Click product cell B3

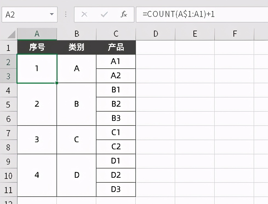tap(116, 118)
